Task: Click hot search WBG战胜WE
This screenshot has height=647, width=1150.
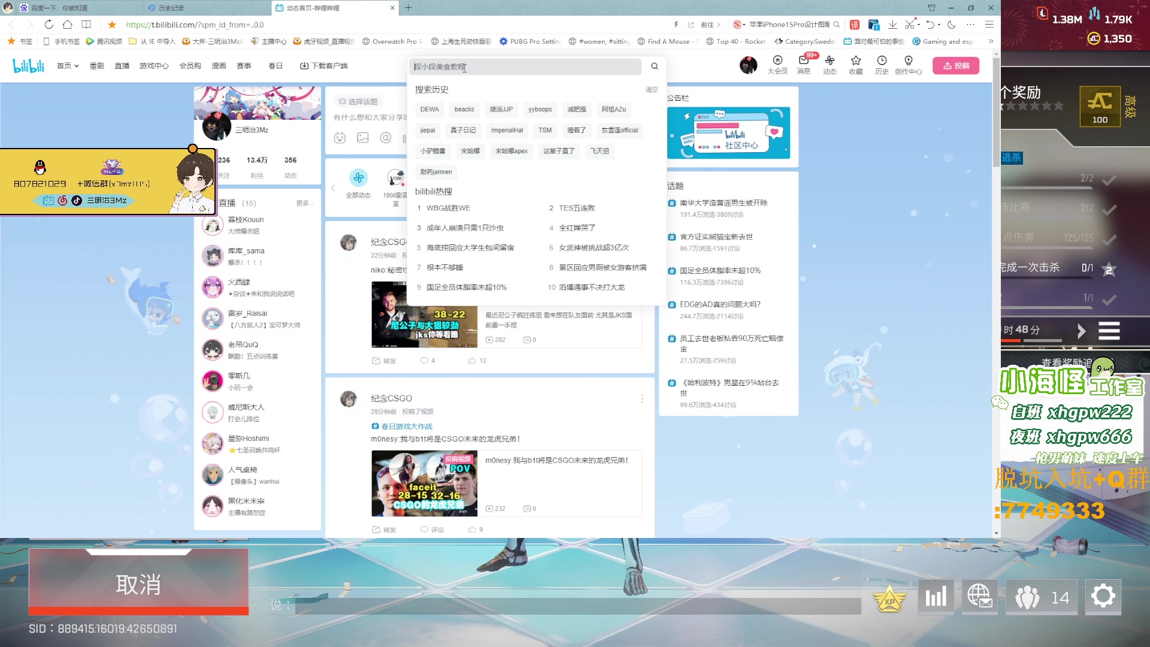Action: click(448, 208)
